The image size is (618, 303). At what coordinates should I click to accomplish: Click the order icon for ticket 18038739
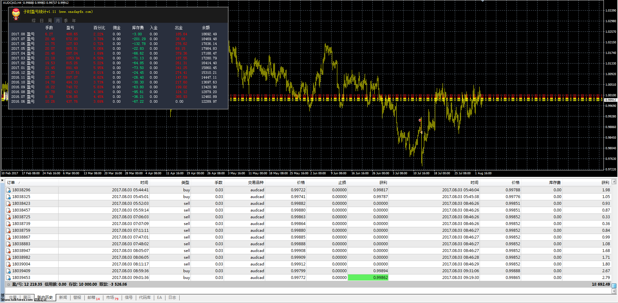(x=8, y=224)
